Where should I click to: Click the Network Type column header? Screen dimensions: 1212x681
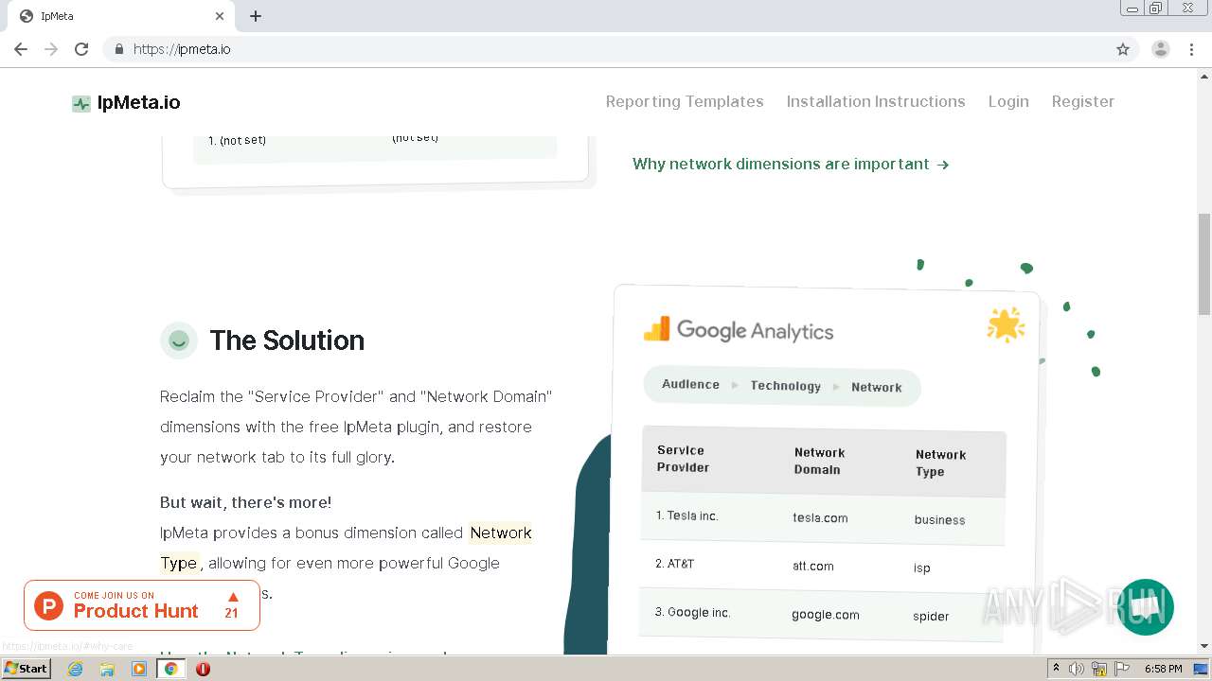[940, 463]
